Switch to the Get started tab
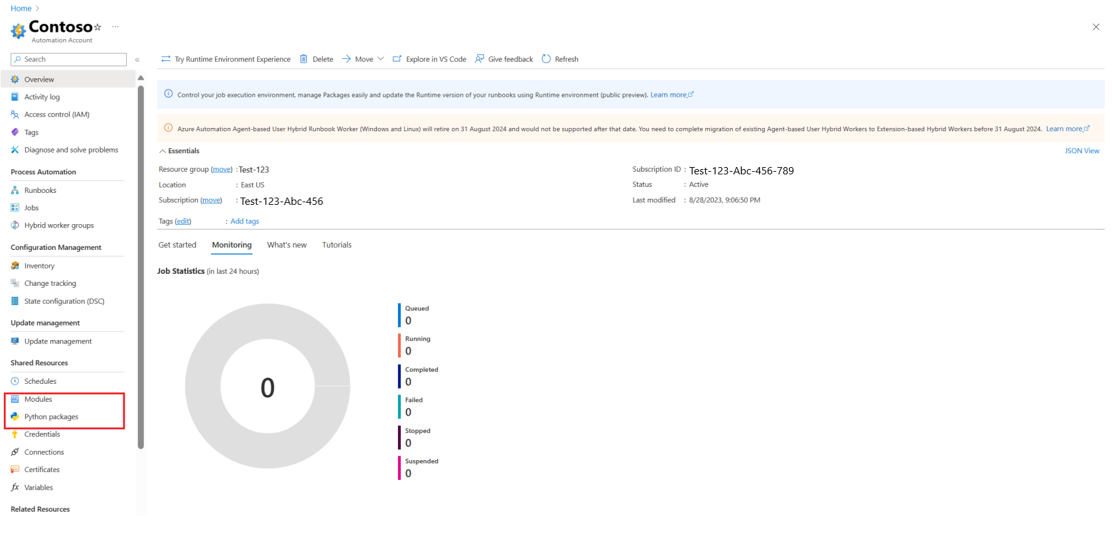Image resolution: width=1112 pixels, height=535 pixels. pyautogui.click(x=178, y=245)
